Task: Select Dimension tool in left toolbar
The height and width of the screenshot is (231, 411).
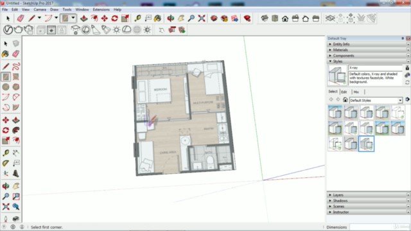Action: 16,153
